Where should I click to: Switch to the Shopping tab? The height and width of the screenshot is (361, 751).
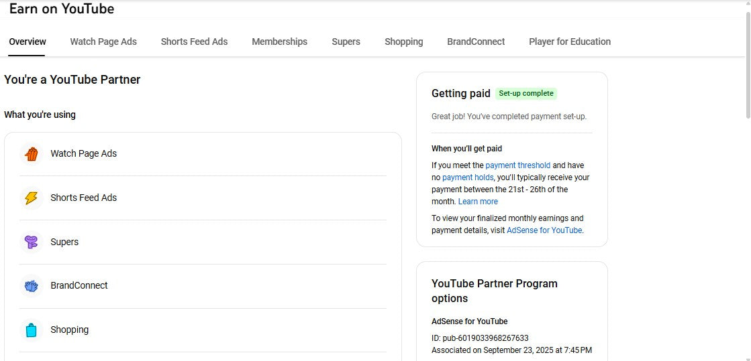click(403, 42)
